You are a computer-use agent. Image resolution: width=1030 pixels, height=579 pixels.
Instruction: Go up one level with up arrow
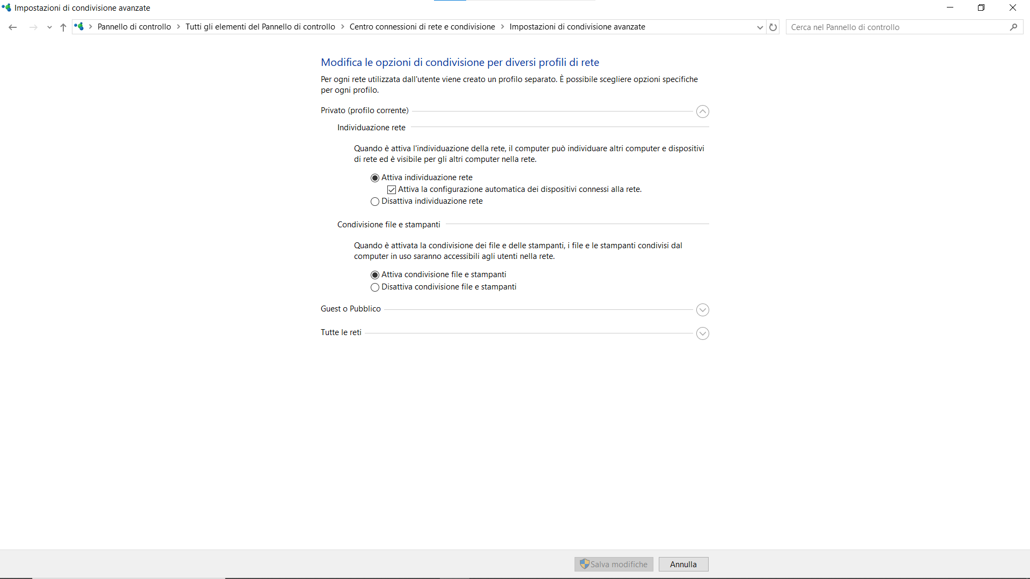tap(63, 27)
